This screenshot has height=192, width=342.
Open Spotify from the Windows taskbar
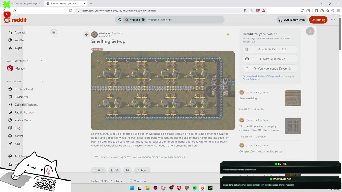click(195, 188)
